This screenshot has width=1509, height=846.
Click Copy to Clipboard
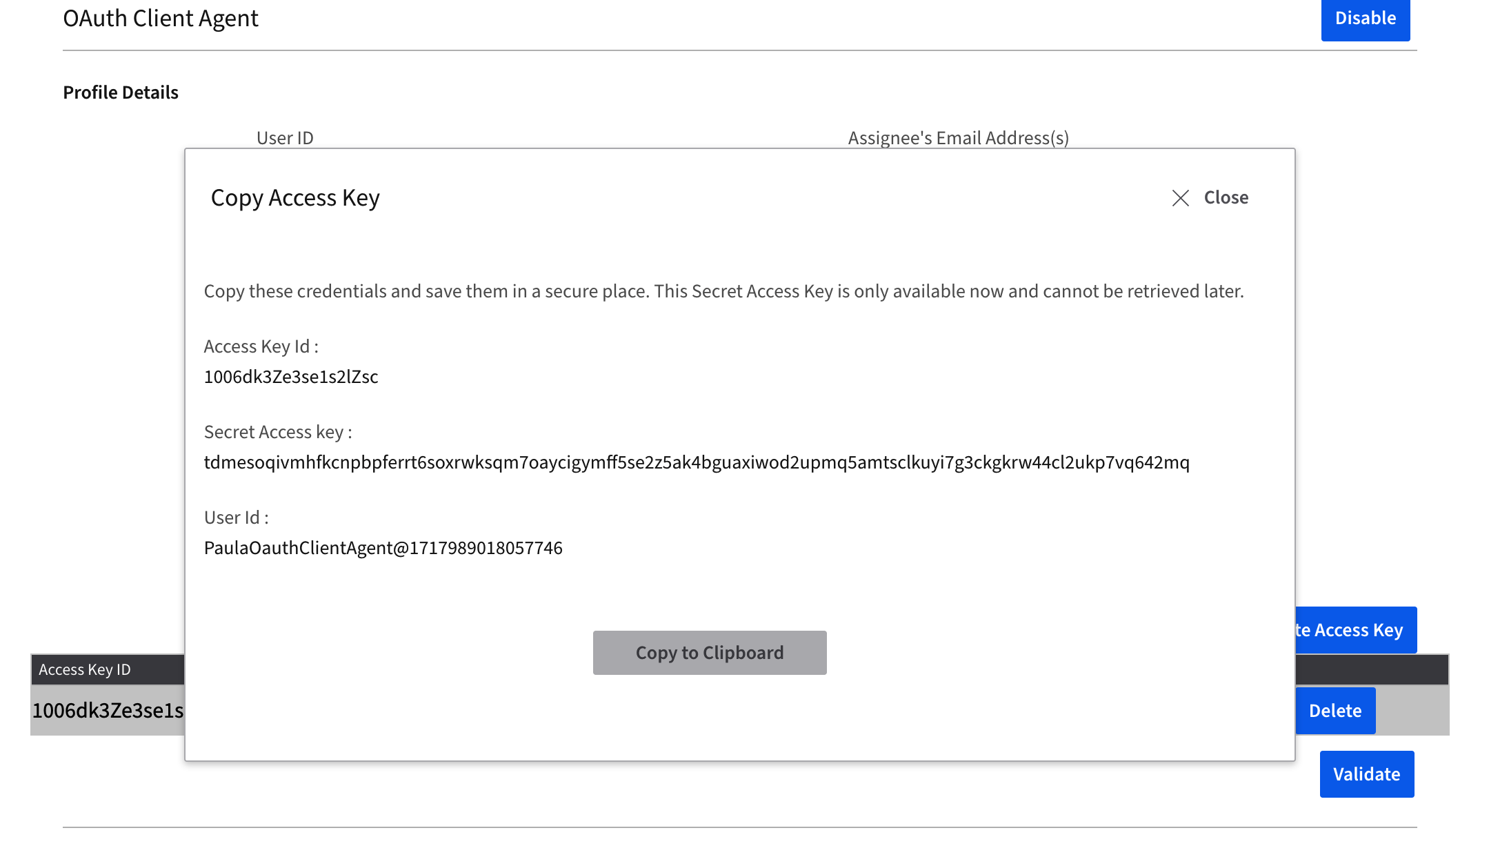[x=709, y=652]
